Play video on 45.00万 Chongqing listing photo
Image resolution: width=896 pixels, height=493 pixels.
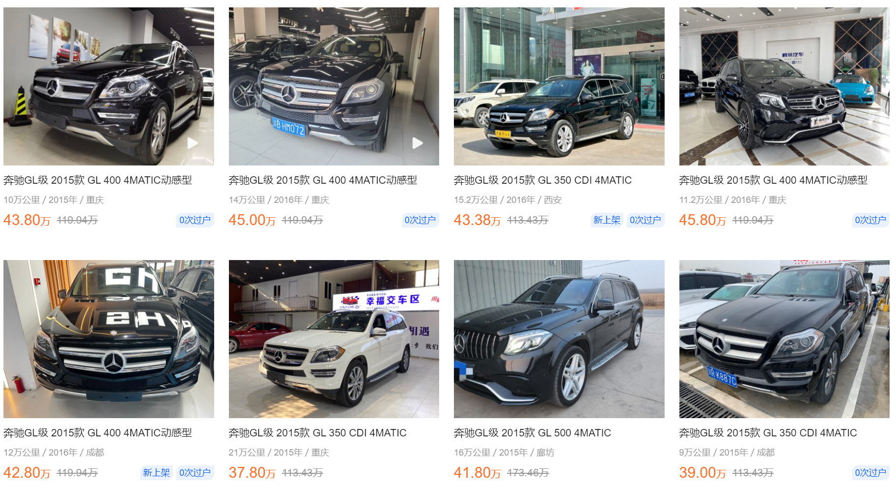417,143
